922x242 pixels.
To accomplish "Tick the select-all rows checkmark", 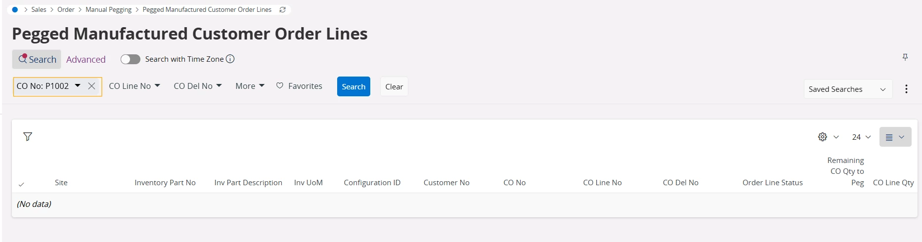I will [21, 184].
